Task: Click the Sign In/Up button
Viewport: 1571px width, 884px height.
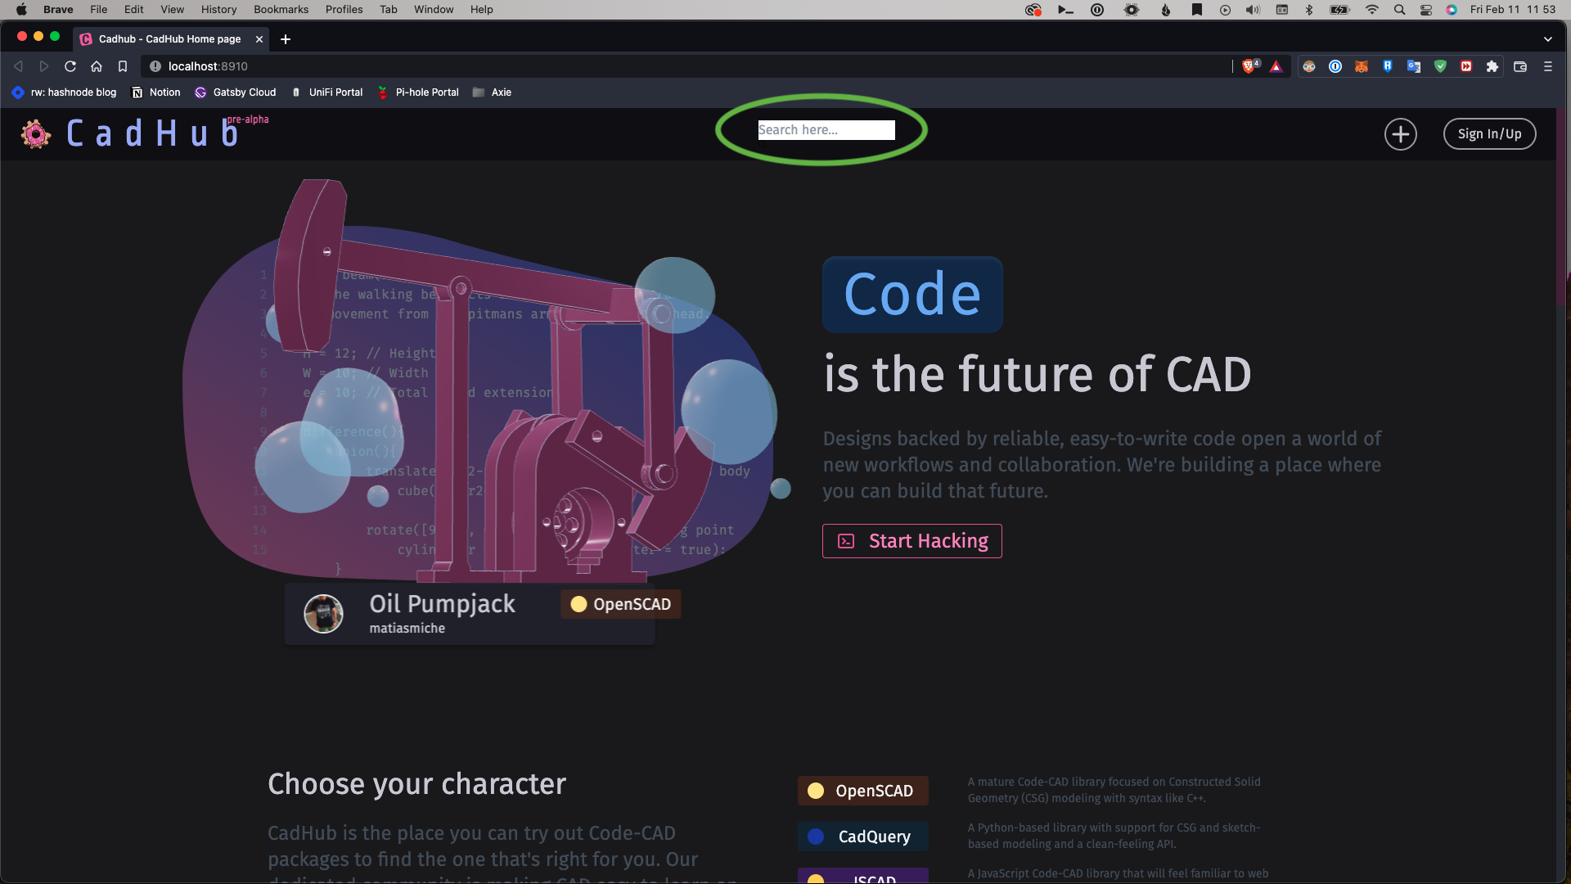Action: click(1489, 134)
